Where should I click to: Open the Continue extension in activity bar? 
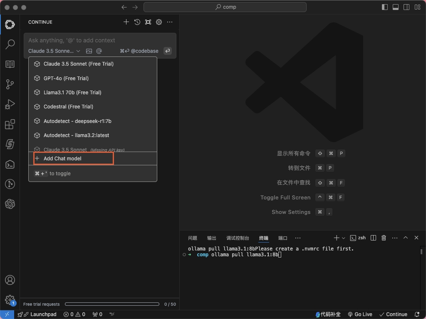10,25
